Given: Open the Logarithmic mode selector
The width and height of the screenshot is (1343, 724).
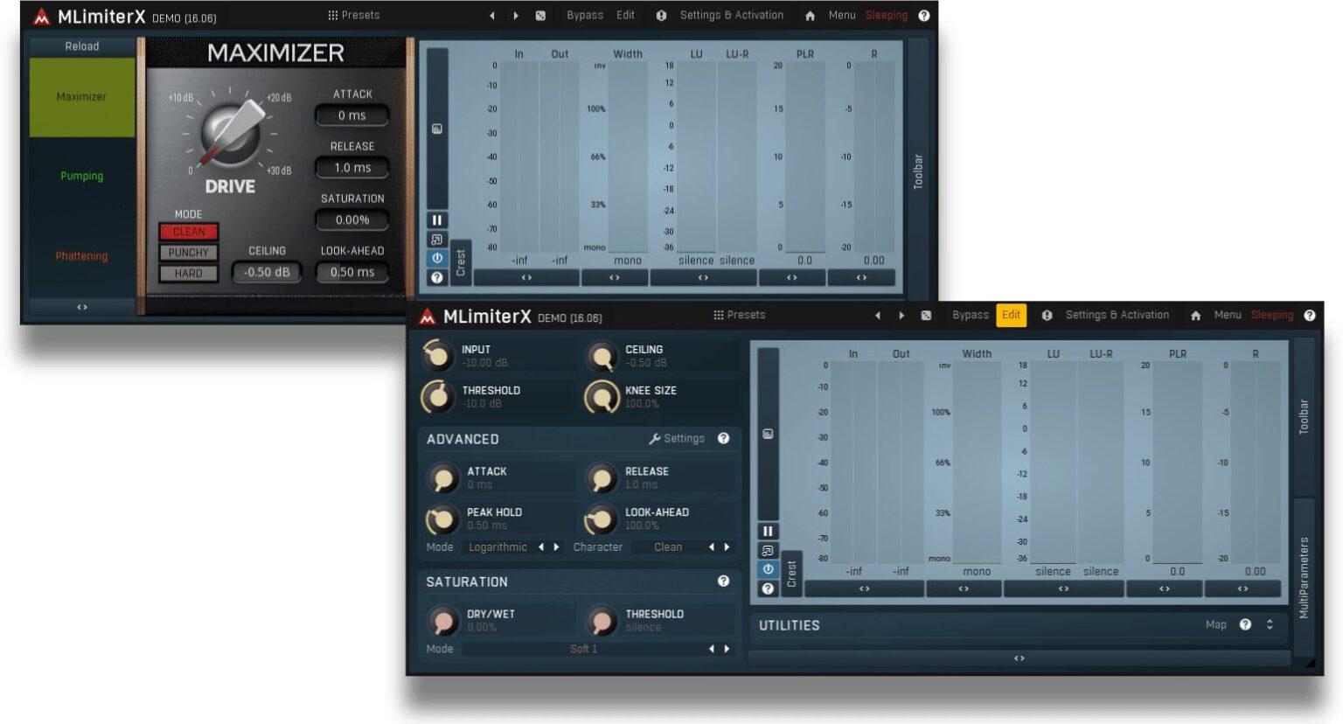Looking at the screenshot, I should 498,546.
